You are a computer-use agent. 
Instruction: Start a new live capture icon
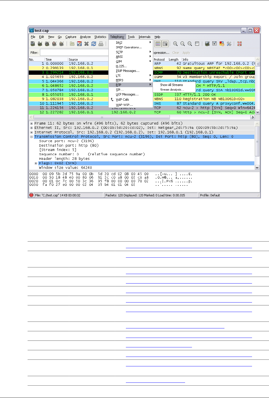click(x=47, y=44)
